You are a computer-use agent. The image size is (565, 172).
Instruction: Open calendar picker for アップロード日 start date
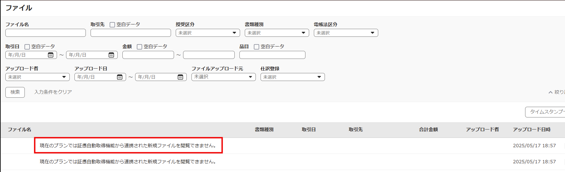[120, 77]
